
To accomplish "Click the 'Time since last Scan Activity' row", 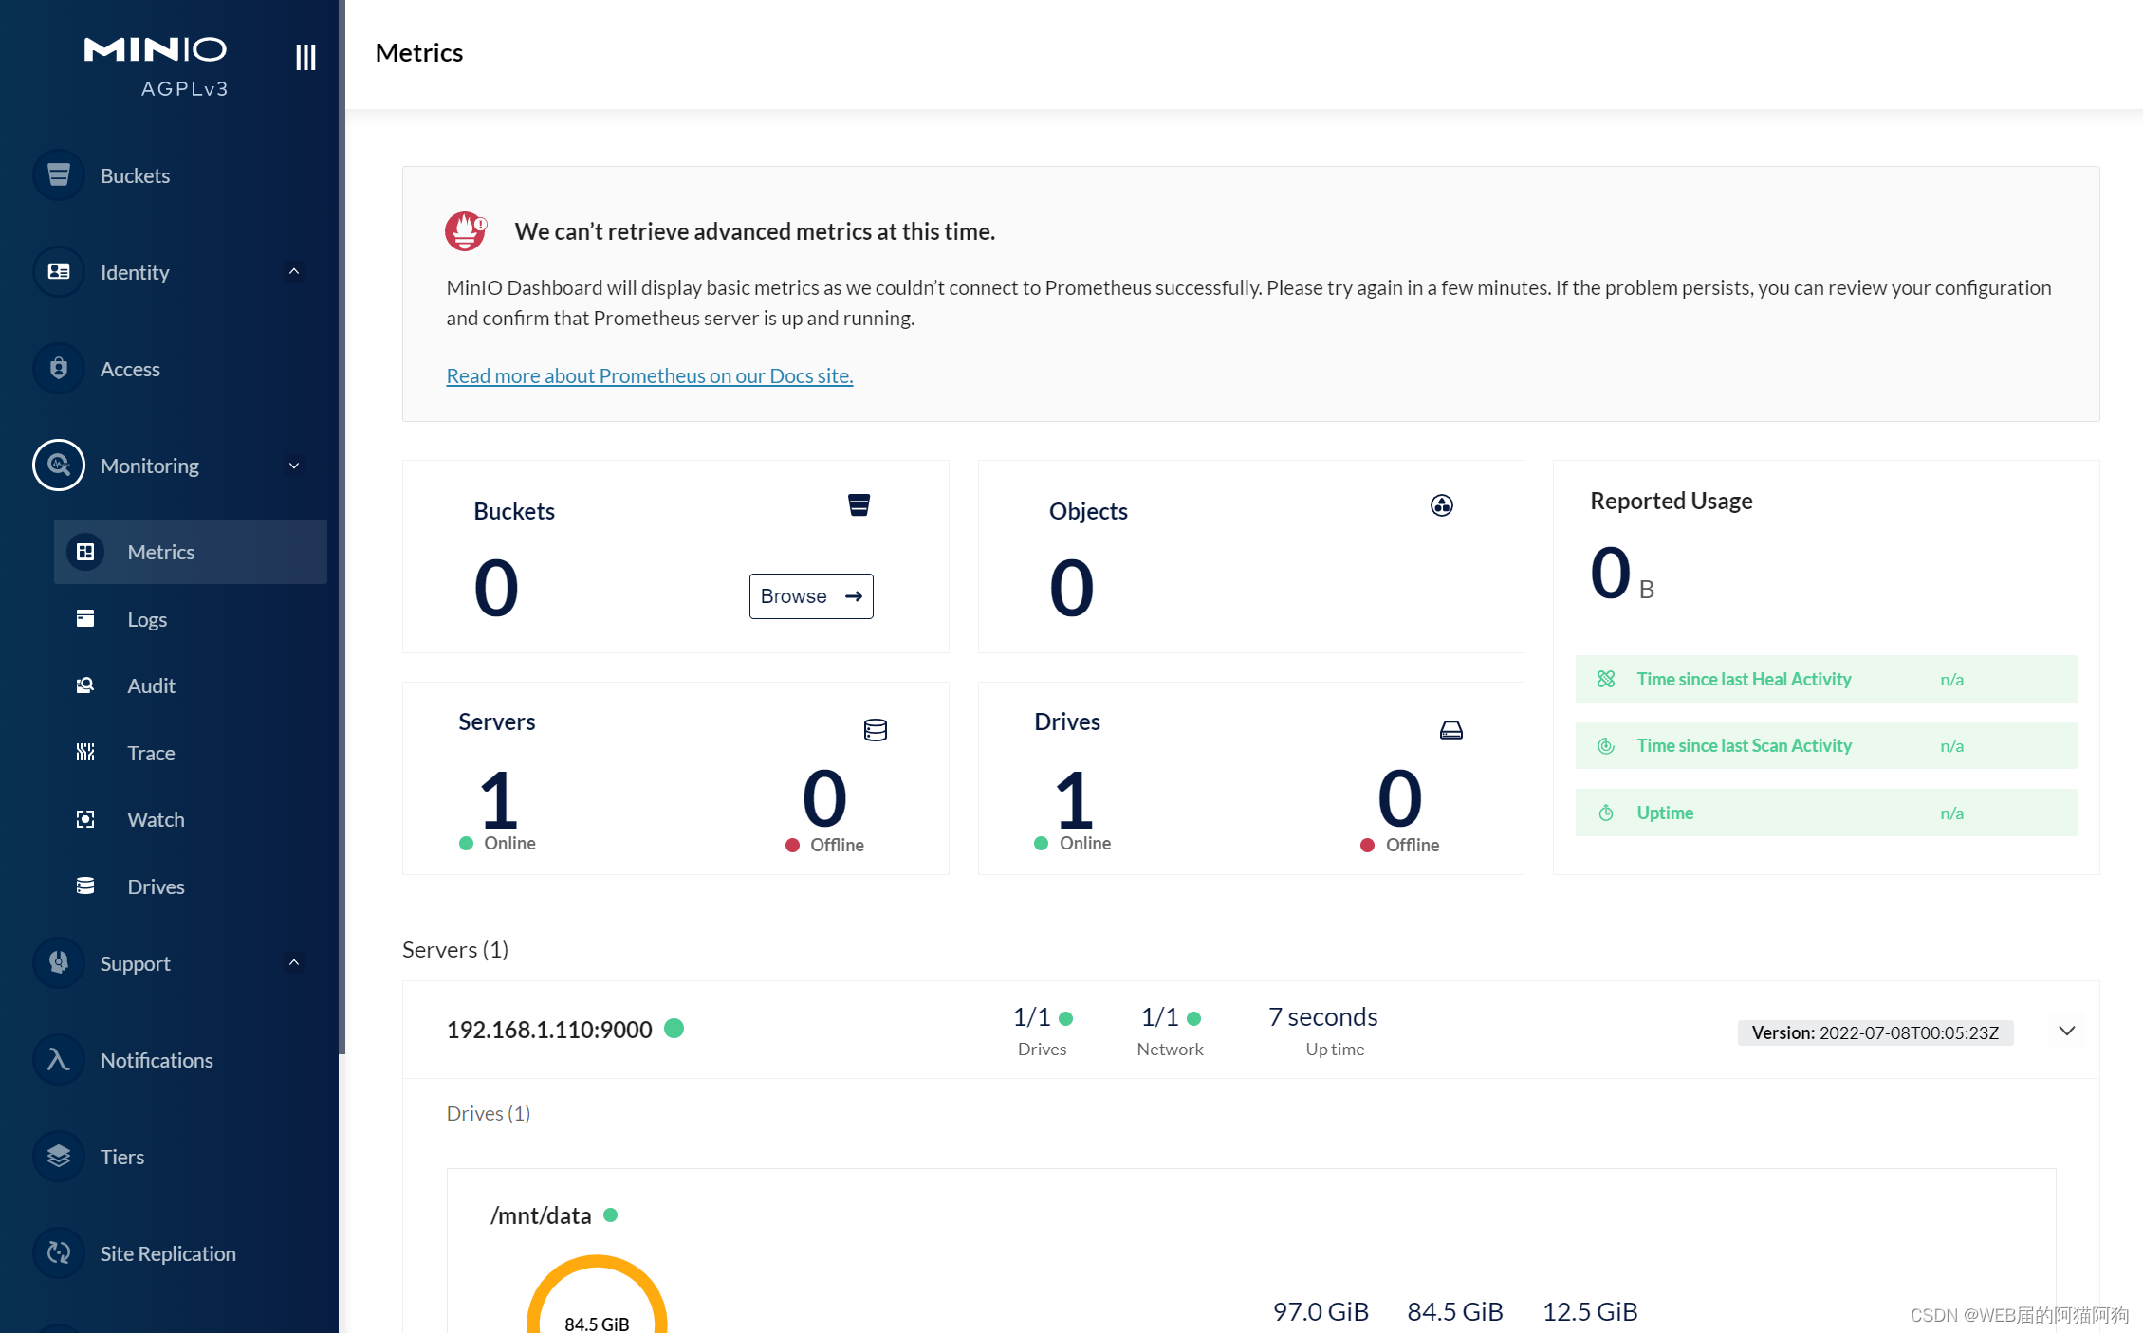I will click(x=1826, y=746).
